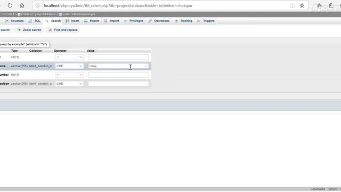
Task: Click the browser refresh icon
Action: point(10,5)
